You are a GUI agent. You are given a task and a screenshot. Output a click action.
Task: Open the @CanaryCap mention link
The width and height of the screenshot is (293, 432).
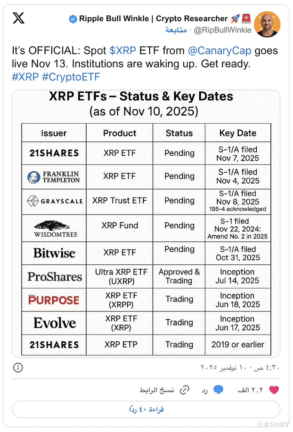click(220, 51)
